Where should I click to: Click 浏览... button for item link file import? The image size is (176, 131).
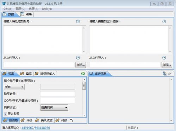pos(167,65)
